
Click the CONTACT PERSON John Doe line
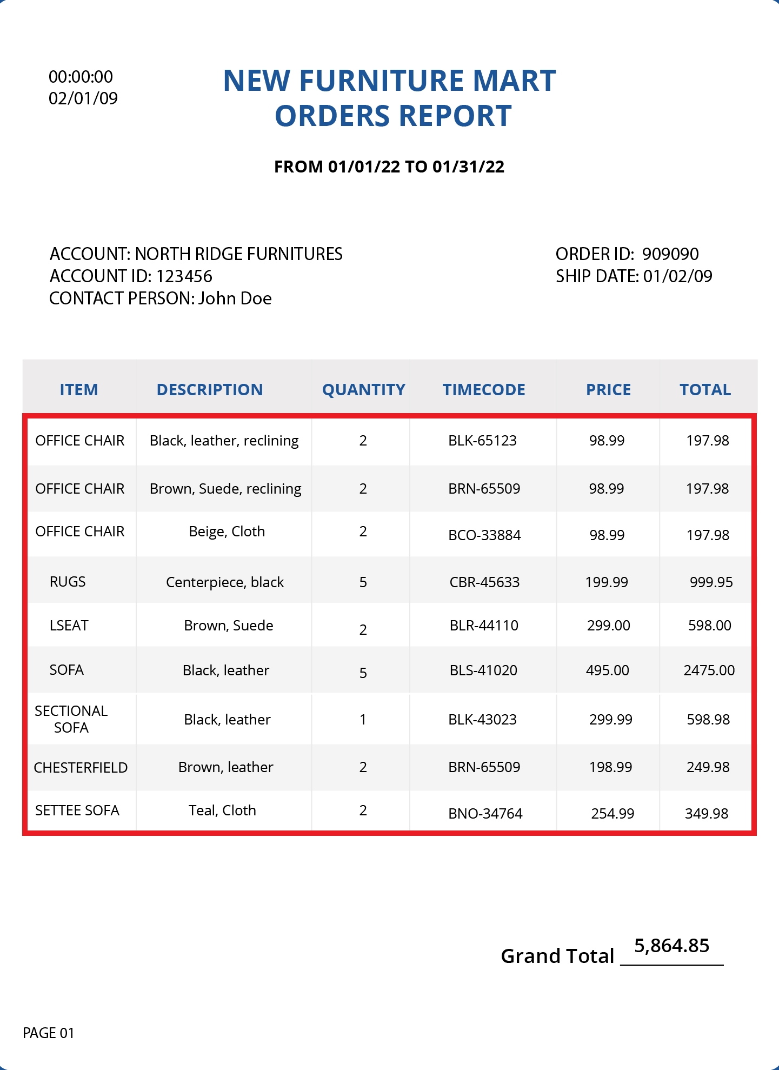pyautogui.click(x=161, y=298)
